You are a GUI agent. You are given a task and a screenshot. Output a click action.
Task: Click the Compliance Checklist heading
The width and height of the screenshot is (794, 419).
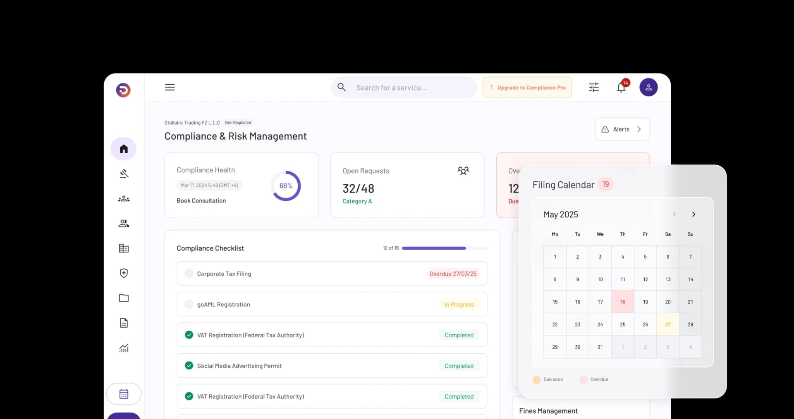pos(210,248)
